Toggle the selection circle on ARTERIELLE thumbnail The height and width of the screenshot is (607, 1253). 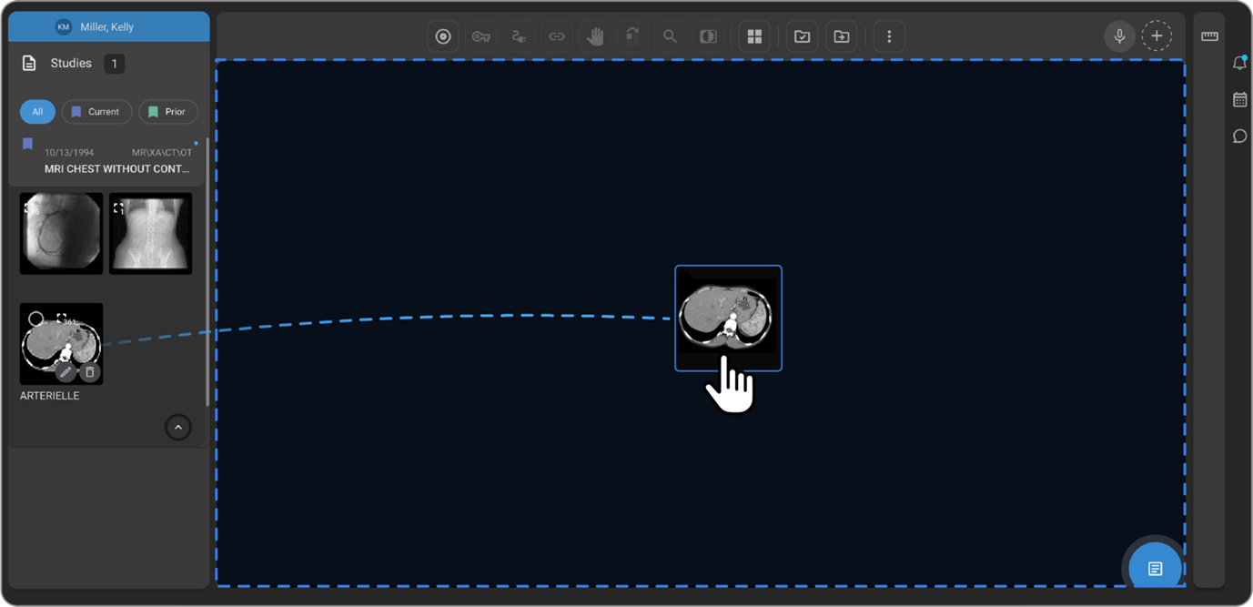click(x=35, y=319)
